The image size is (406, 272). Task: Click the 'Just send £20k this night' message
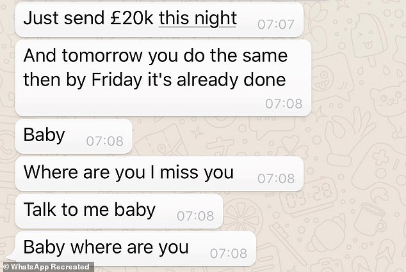159,20
